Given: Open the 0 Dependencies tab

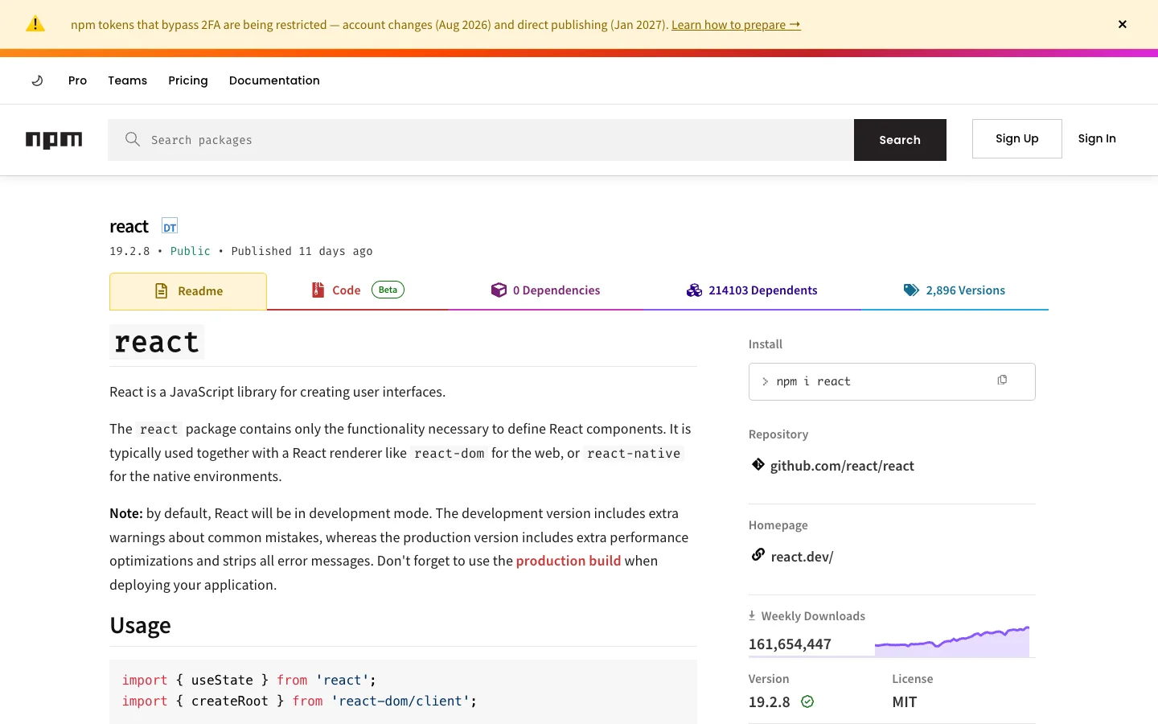Looking at the screenshot, I should [545, 290].
